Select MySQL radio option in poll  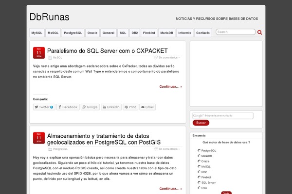[x=199, y=166]
